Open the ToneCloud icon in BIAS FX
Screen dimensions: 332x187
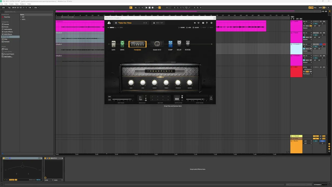coord(109,23)
